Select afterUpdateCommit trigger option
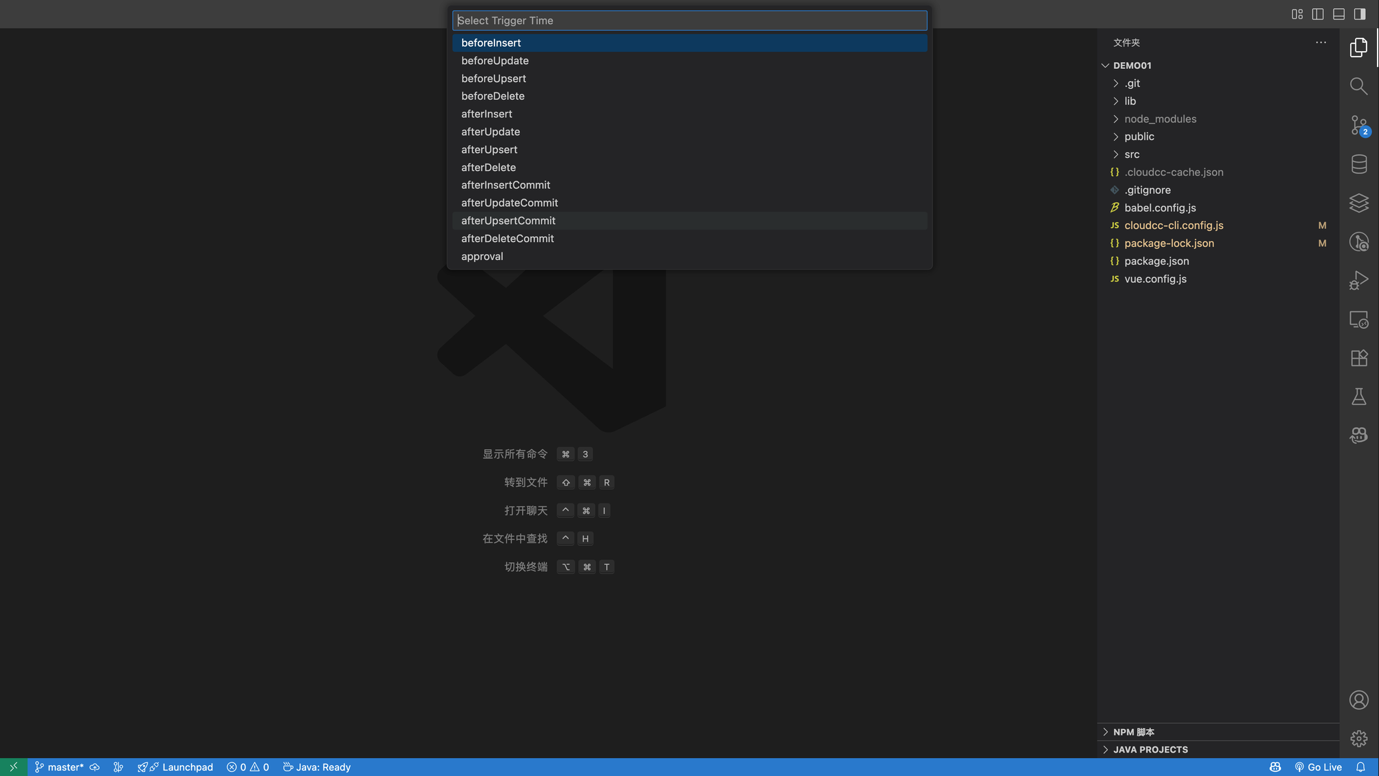The height and width of the screenshot is (776, 1379). click(510, 203)
